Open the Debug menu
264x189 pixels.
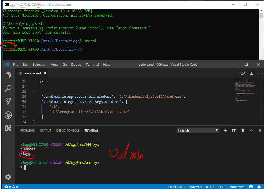[x=76, y=64]
